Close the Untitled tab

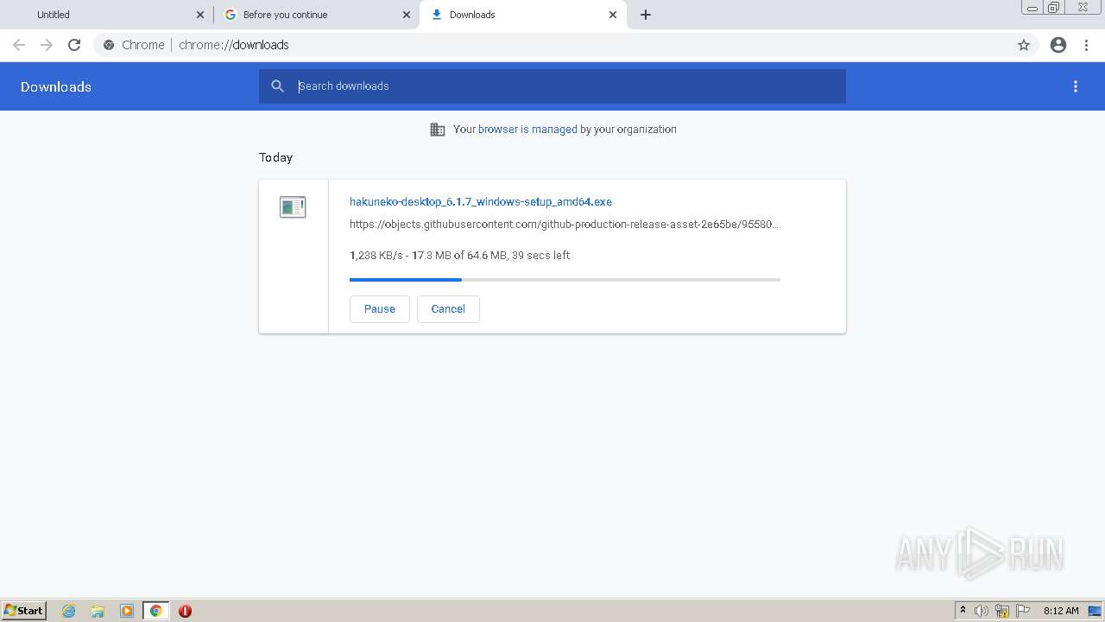coord(200,15)
